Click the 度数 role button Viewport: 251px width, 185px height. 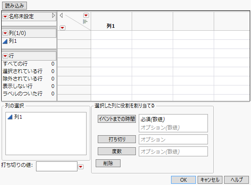click(117, 151)
